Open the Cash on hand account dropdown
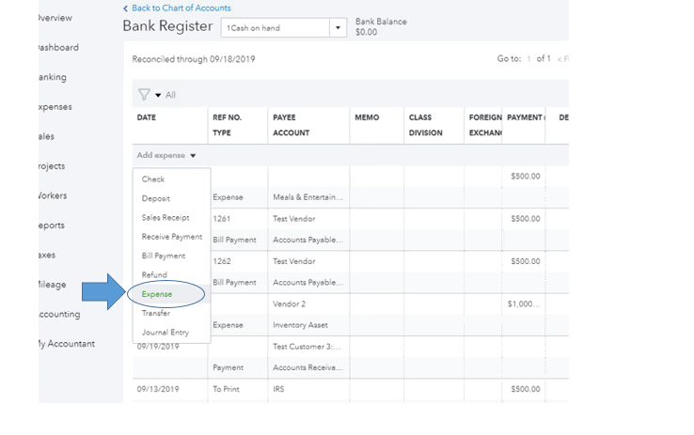Screen dimensions: 694x435 tap(338, 28)
